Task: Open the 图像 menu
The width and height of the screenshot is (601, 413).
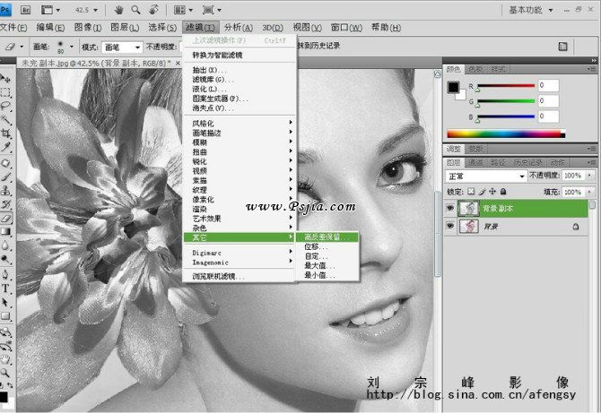Action: tap(88, 28)
